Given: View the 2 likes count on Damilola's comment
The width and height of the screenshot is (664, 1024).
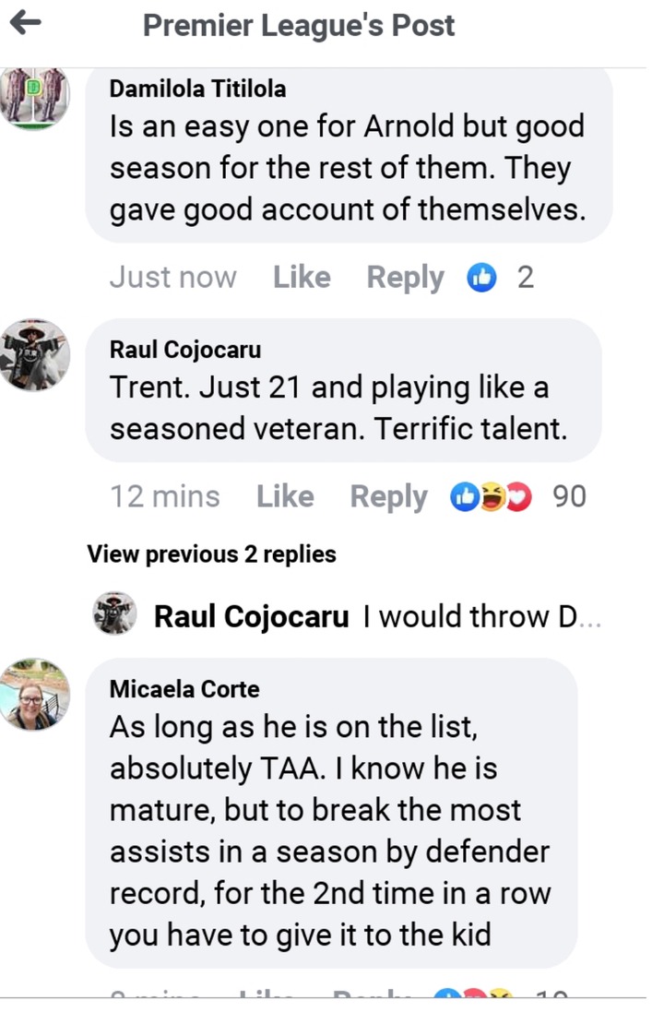Looking at the screenshot, I should pyautogui.click(x=525, y=277).
